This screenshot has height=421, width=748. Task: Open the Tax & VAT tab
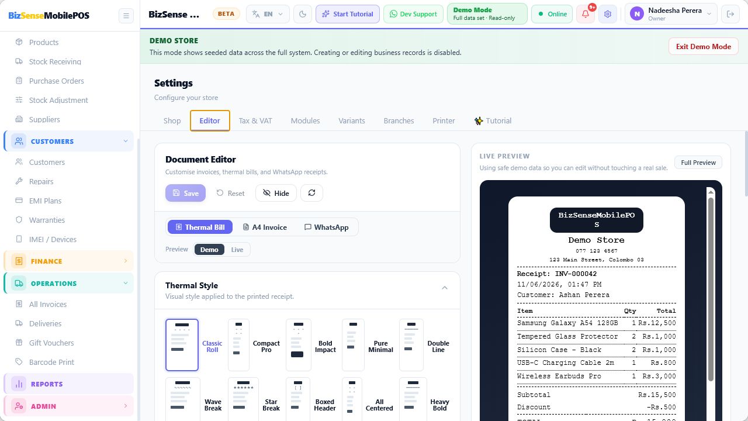click(x=255, y=120)
